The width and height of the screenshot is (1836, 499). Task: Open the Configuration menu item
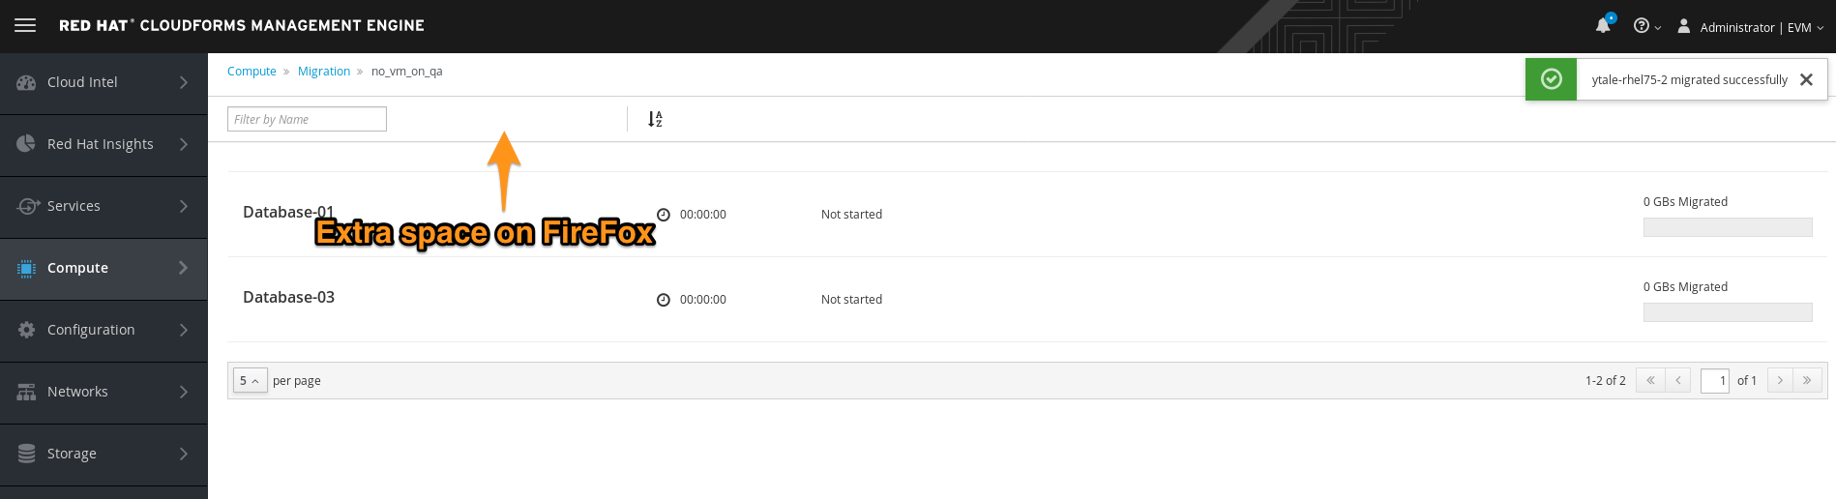click(x=104, y=331)
